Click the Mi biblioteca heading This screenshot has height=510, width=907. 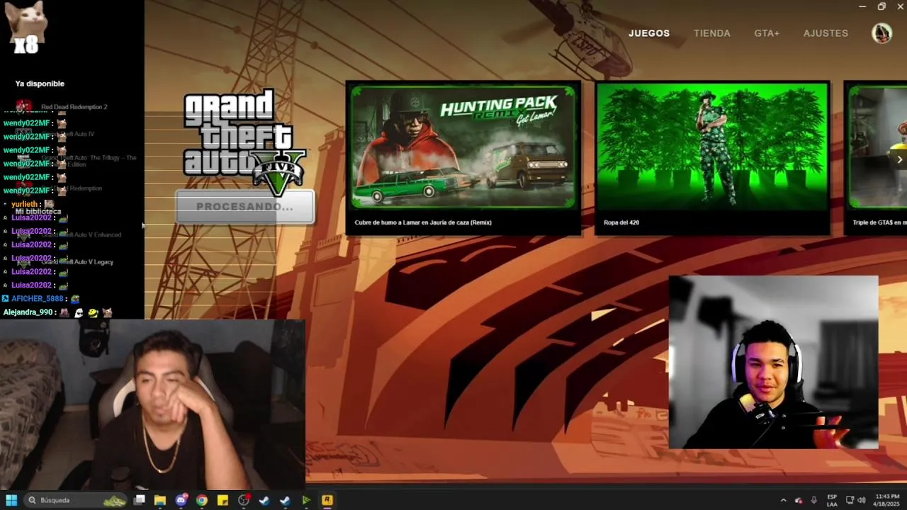tap(38, 212)
